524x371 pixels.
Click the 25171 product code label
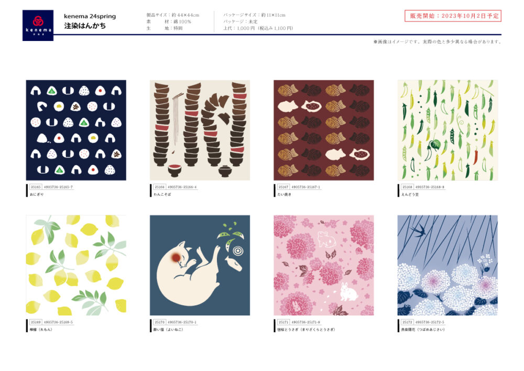(x=283, y=322)
